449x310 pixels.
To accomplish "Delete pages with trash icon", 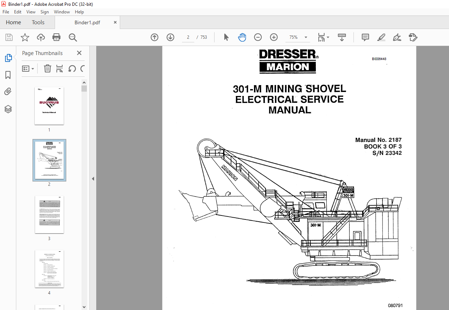I will [x=47, y=68].
